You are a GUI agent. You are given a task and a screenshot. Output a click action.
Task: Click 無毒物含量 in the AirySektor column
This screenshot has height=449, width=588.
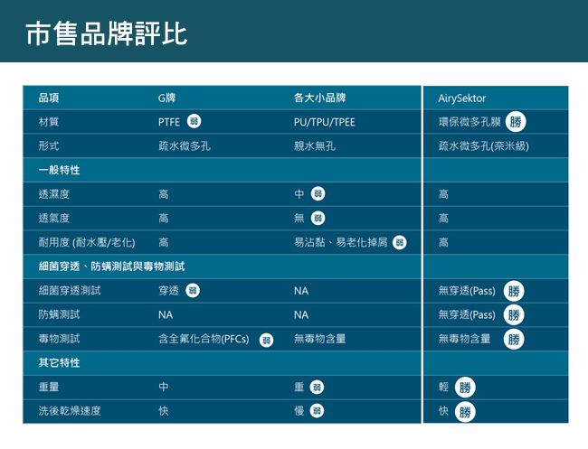tap(464, 339)
